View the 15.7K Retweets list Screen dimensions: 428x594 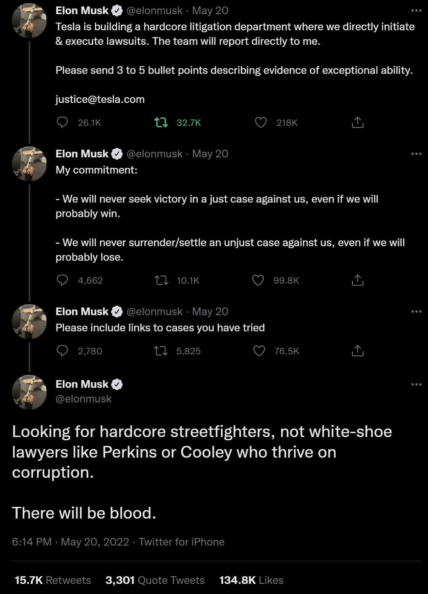pos(52,580)
